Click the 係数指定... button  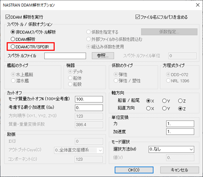(x=169, y=32)
